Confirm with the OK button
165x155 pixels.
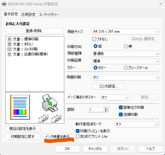pyautogui.click(x=67, y=149)
